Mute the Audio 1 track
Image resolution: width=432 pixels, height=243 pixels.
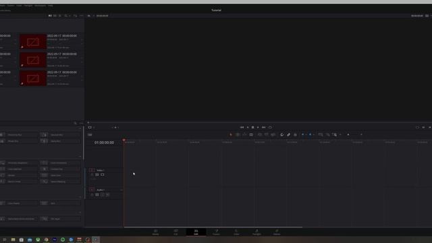click(x=108, y=194)
